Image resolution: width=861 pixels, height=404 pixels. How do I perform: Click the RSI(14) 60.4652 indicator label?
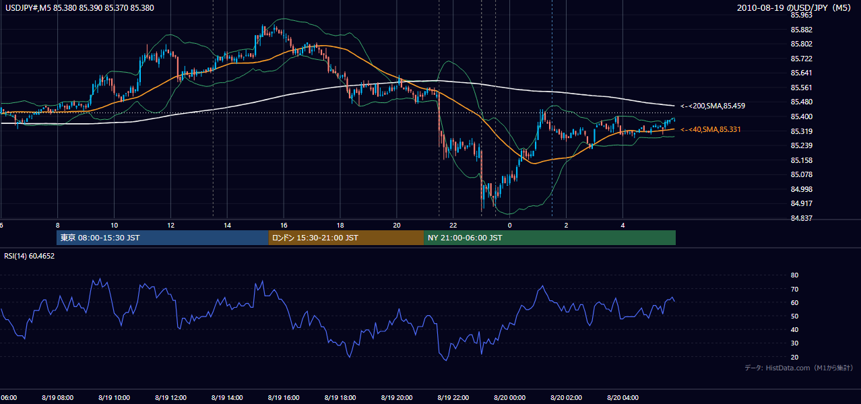tap(30, 256)
